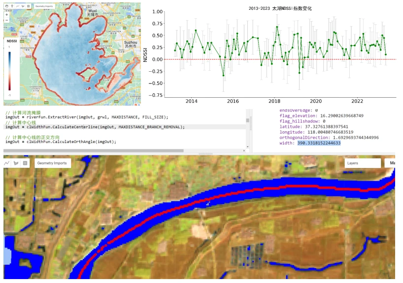Image resolution: width=403 pixels, height=283 pixels.
Task: Click the NDSSI legend color bar
Action: click(x=9, y=71)
